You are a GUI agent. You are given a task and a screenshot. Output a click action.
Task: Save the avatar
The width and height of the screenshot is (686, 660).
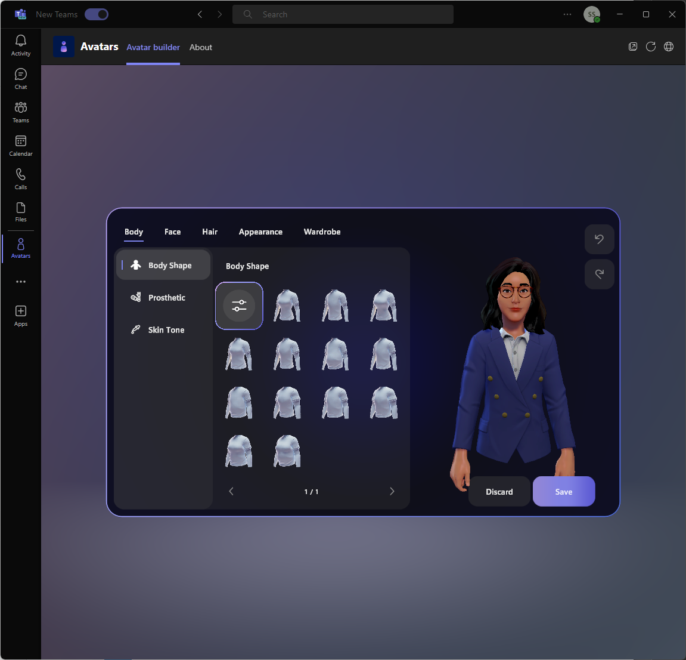click(x=563, y=491)
